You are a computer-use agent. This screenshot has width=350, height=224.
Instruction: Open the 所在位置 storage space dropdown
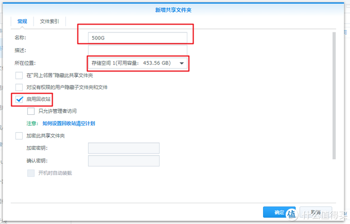coord(137,63)
